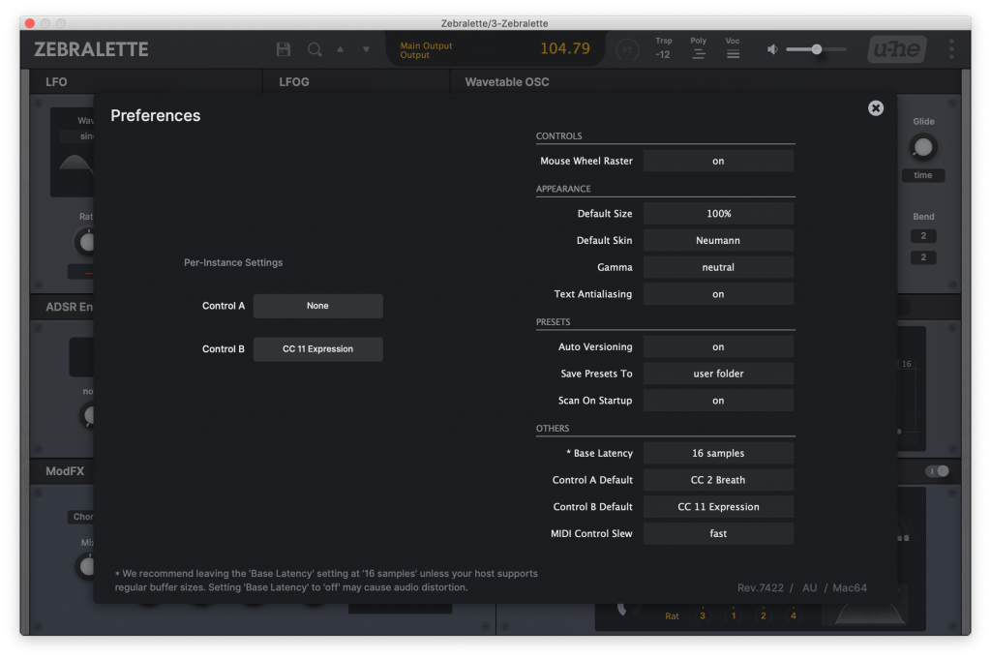This screenshot has height=659, width=991.
Task: Open the Default Skin Neumann dropdown
Action: pos(718,241)
